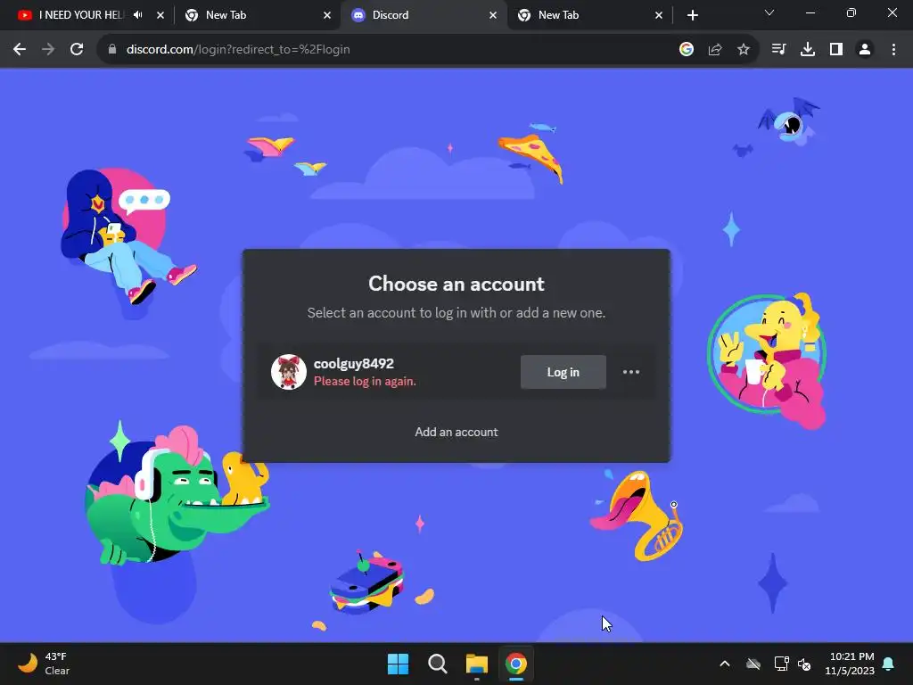Click the Chrome icon in the taskbar

coord(516,664)
